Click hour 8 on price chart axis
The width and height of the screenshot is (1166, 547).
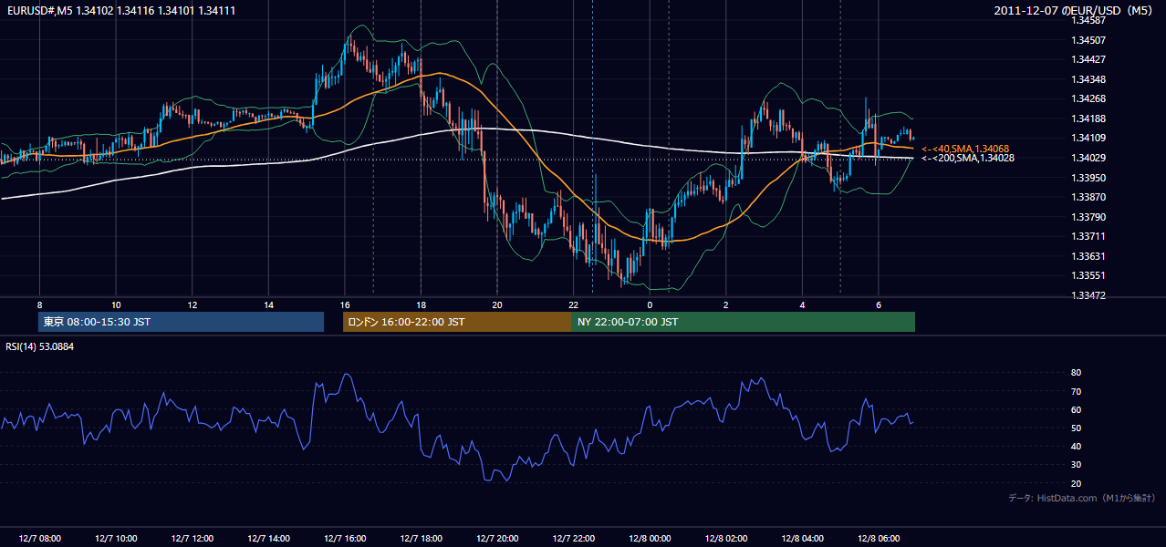39,304
